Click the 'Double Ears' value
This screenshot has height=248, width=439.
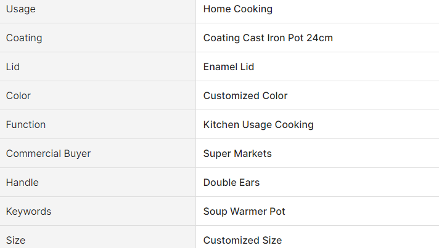pos(231,182)
